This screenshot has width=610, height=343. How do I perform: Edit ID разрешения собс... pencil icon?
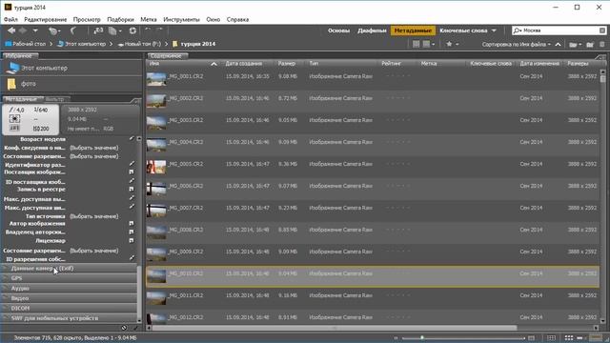click(x=132, y=258)
